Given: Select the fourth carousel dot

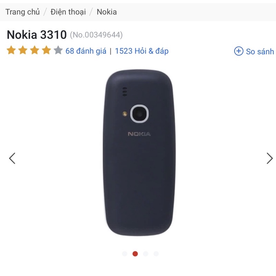Looking at the screenshot, I should pos(156,254).
